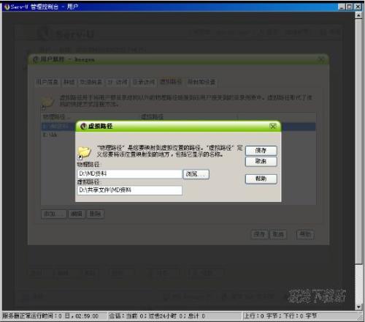The image size is (365, 322).
Task: Click the Serv-U icon in the main window title bar
Action: [x=7, y=7]
